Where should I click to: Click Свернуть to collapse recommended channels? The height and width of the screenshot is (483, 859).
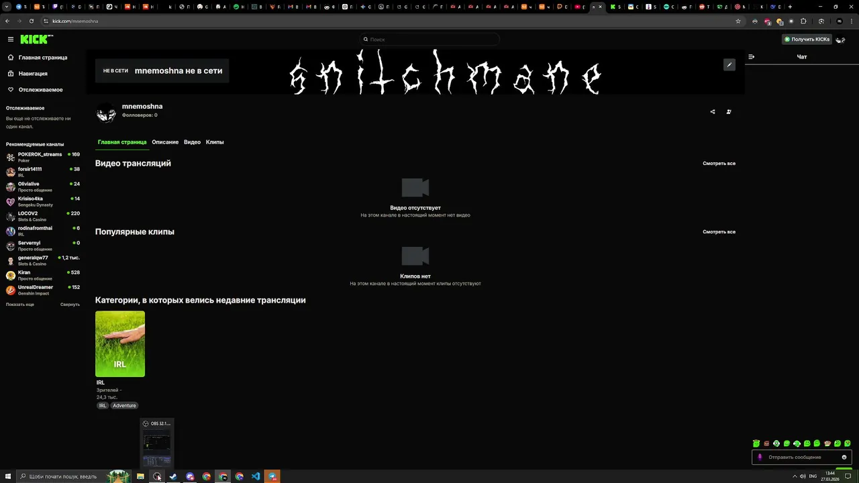click(x=70, y=305)
